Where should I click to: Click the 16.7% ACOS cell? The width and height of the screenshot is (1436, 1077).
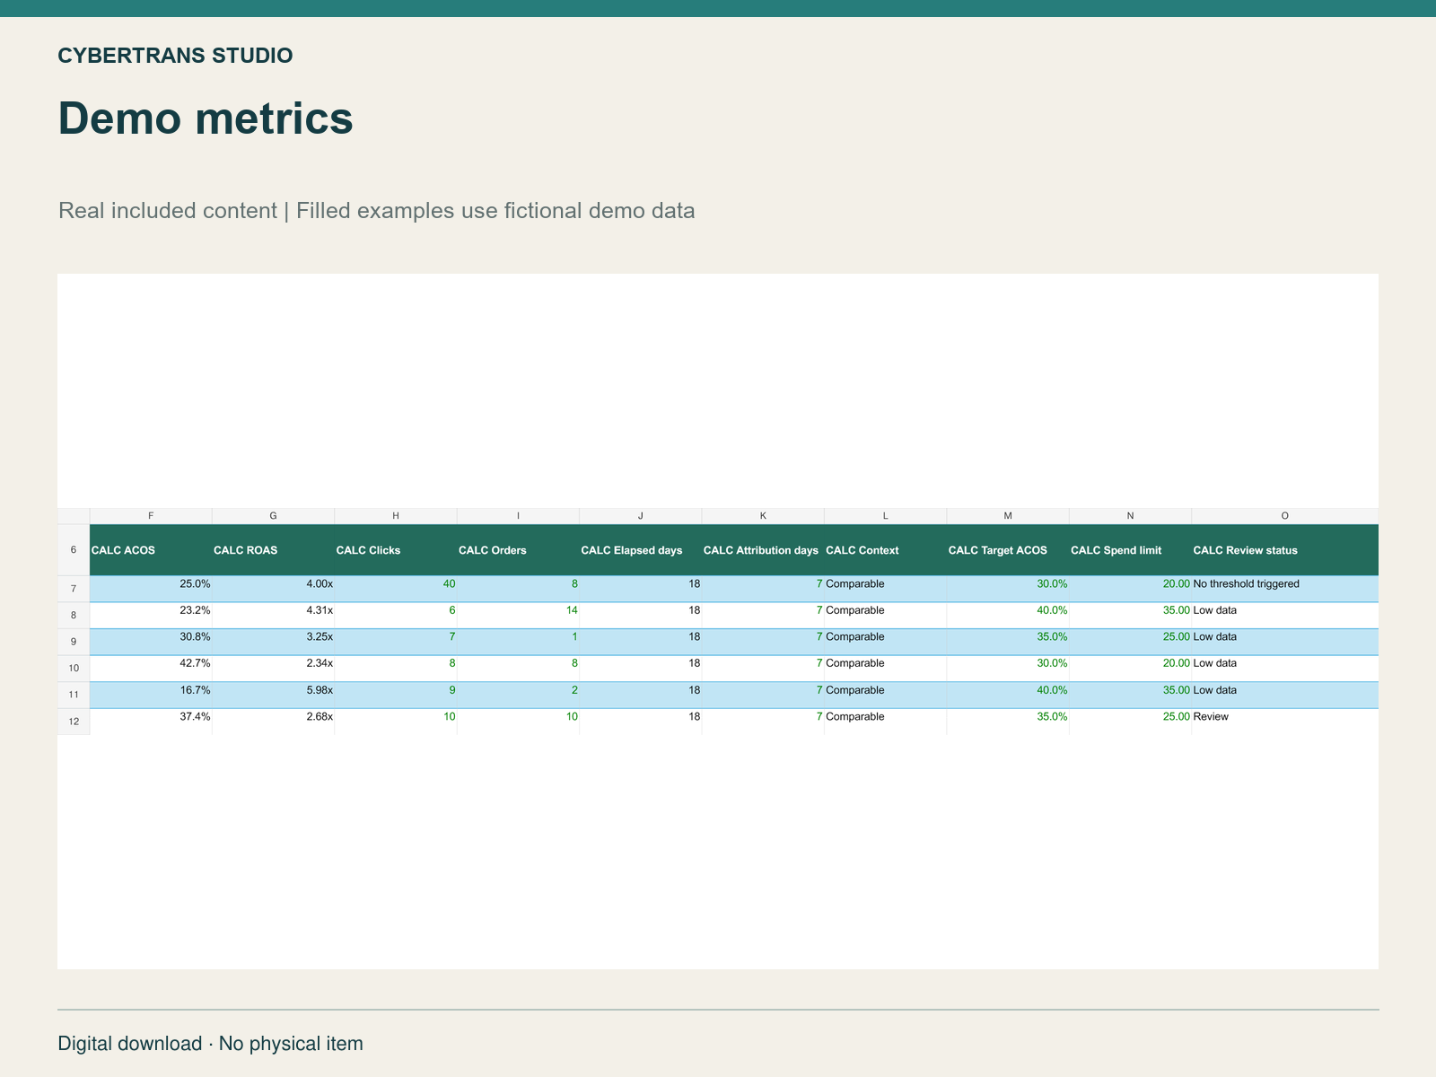pos(151,695)
